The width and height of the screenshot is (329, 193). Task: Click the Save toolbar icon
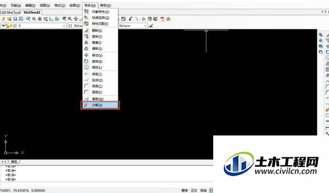[15, 19]
